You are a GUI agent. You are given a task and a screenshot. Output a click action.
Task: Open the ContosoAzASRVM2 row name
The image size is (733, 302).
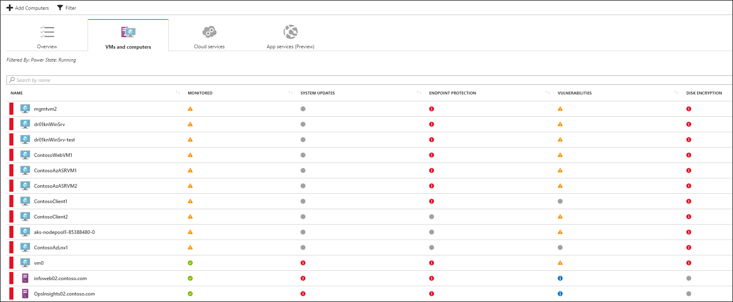pos(56,186)
